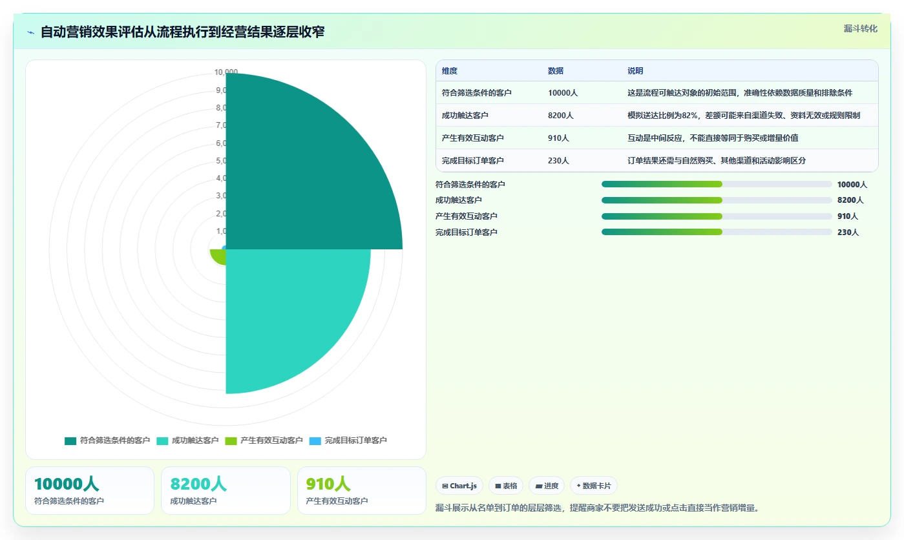Click progress bar for 完成目标订单客户
Viewport: 904px width, 540px height.
click(717, 232)
